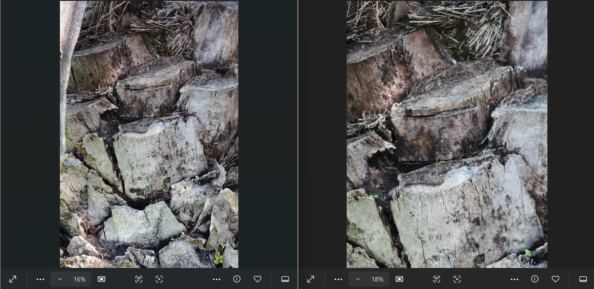Screen dimensions: 594x289
Task: Click the fit-to-window icon beside 16% zoom
Action: [101, 279]
